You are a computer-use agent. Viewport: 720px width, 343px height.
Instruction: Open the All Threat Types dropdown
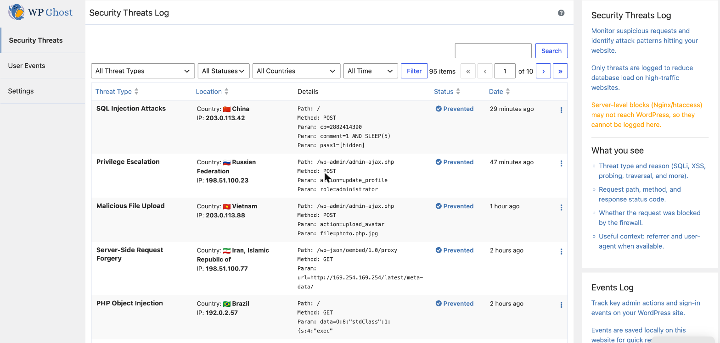click(143, 71)
